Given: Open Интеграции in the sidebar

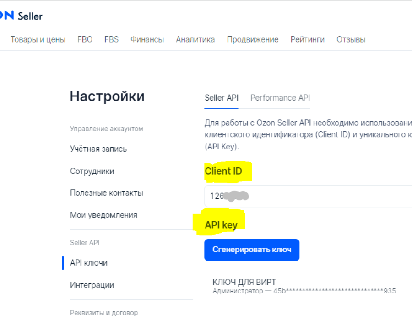Looking at the screenshot, I should (92, 285).
